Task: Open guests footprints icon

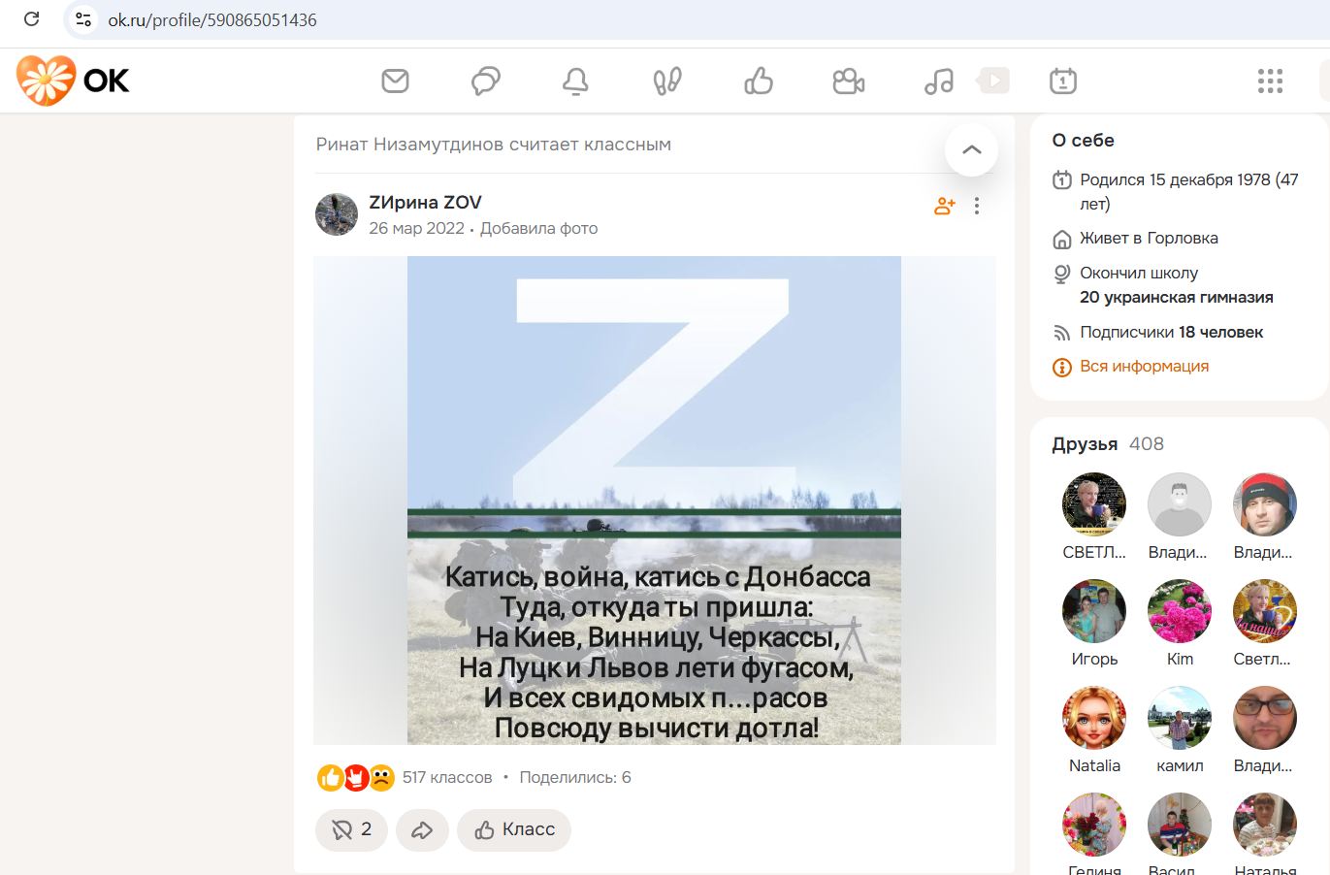Action: coord(667,81)
